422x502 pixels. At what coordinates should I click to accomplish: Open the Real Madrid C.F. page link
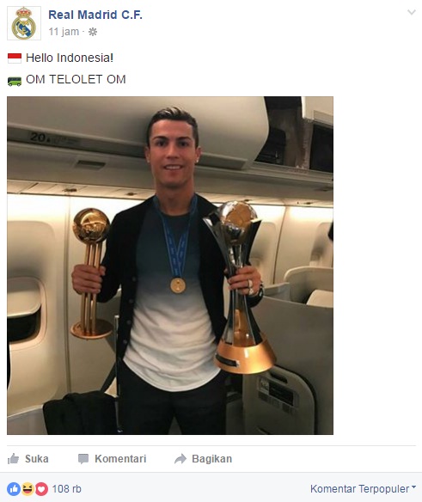click(95, 15)
